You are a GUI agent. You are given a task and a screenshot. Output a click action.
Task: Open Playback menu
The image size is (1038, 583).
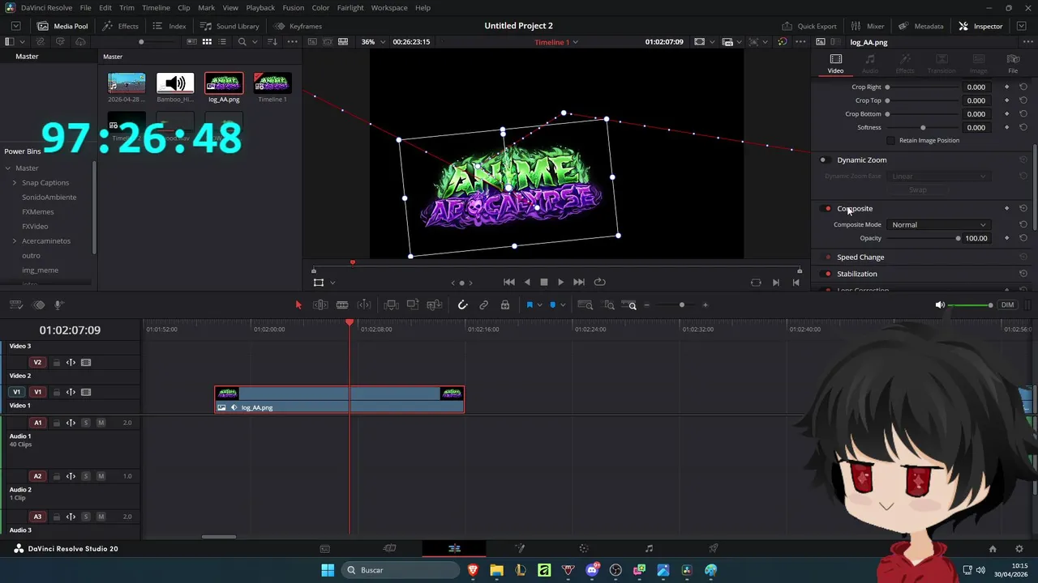260,7
